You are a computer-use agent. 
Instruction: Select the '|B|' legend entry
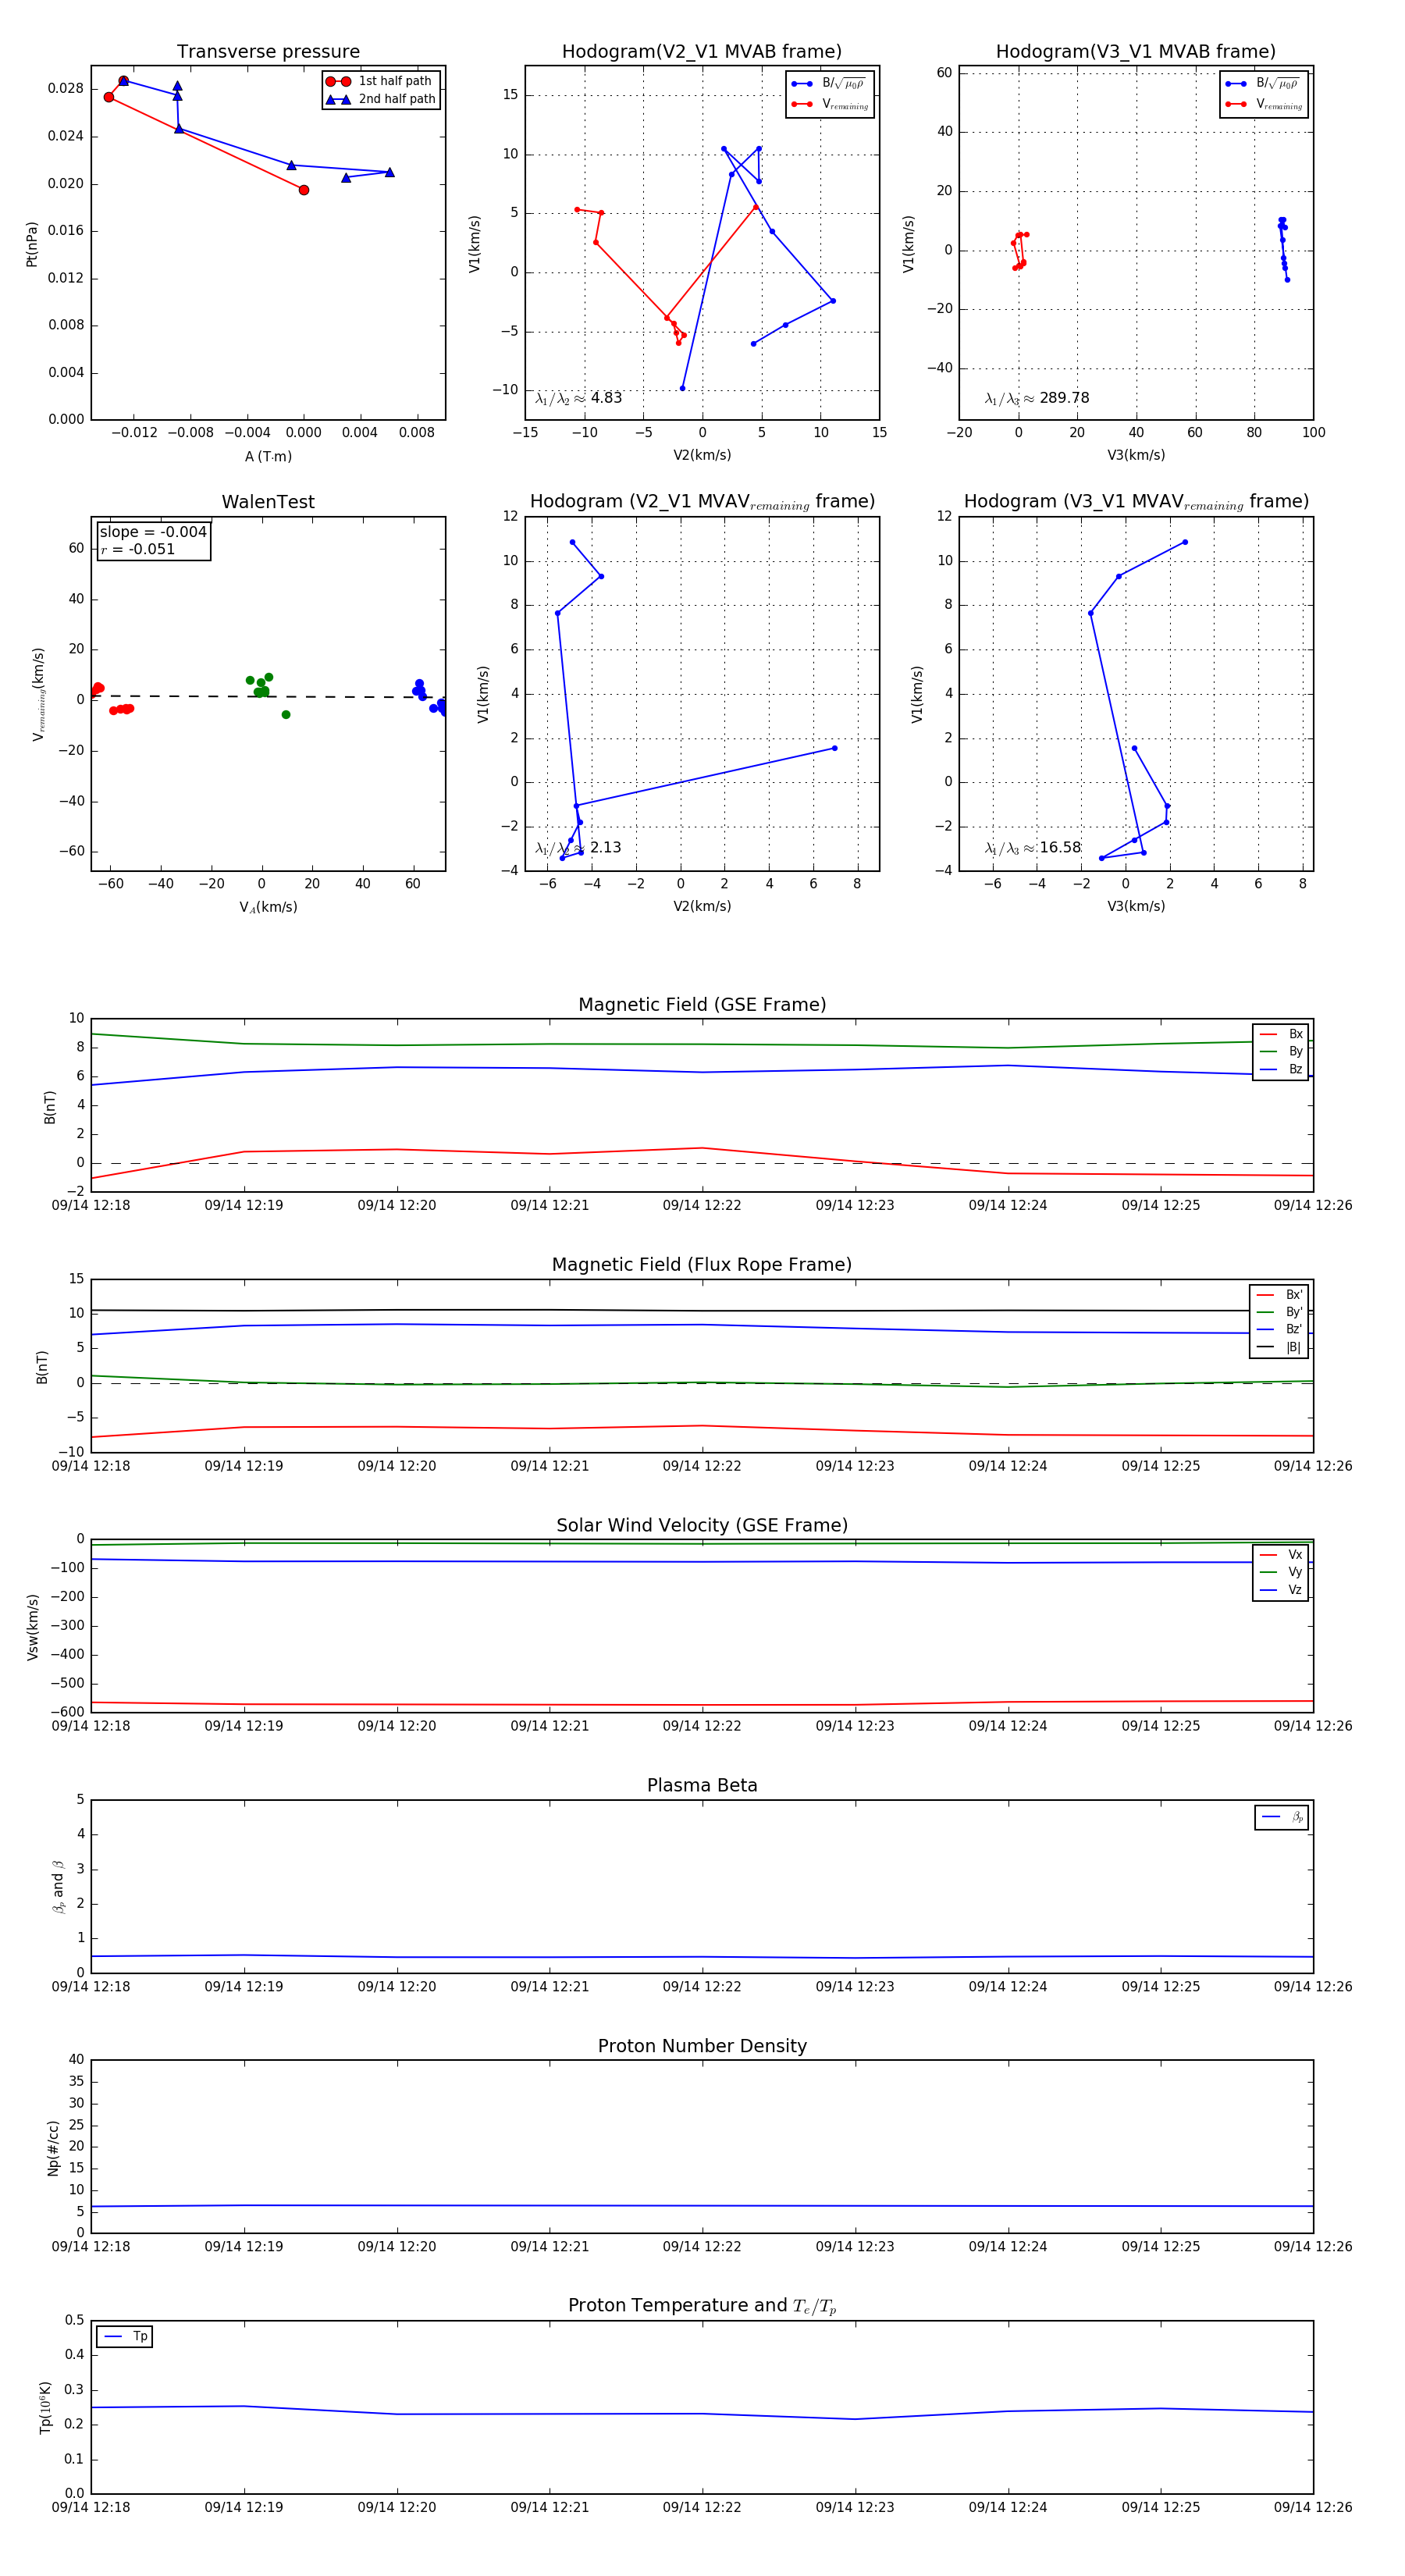pyautogui.click(x=1279, y=1347)
